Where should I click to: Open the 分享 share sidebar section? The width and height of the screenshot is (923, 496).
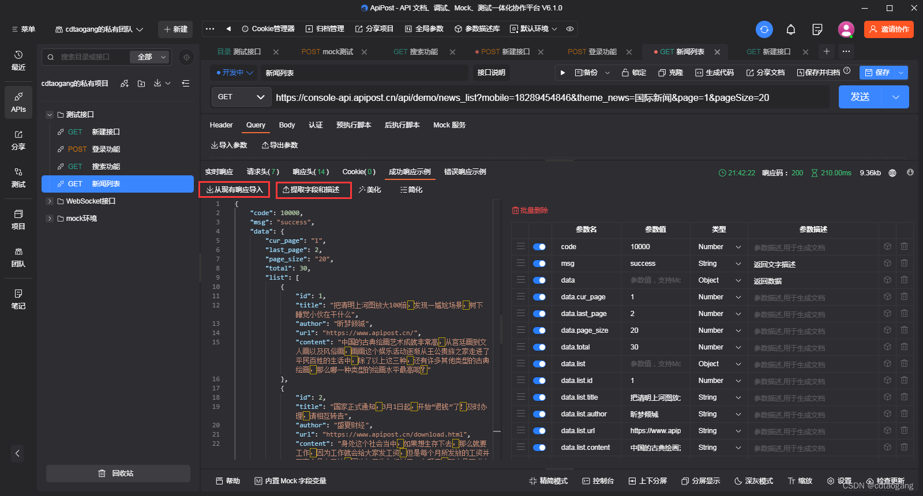click(18, 141)
